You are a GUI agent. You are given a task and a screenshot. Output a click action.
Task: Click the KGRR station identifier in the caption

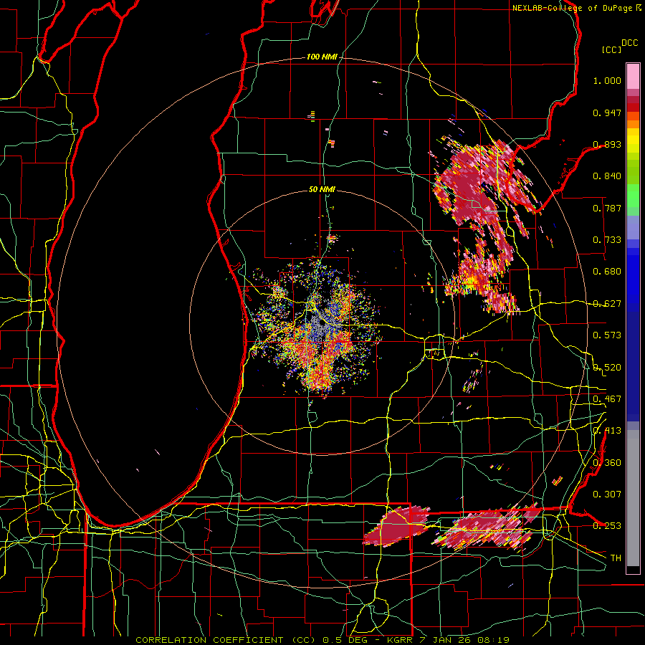tap(399, 640)
